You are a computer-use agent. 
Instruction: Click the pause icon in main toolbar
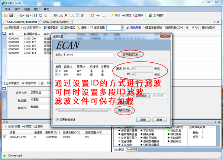click(x=36, y=15)
